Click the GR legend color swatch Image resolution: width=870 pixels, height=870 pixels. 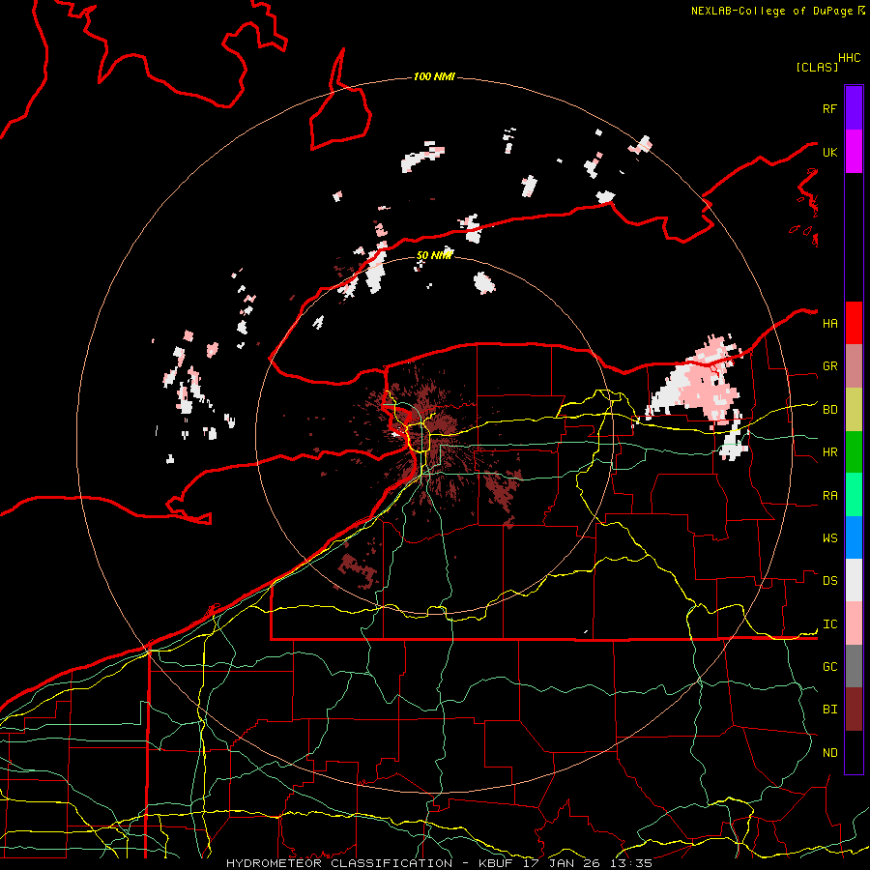(x=854, y=365)
